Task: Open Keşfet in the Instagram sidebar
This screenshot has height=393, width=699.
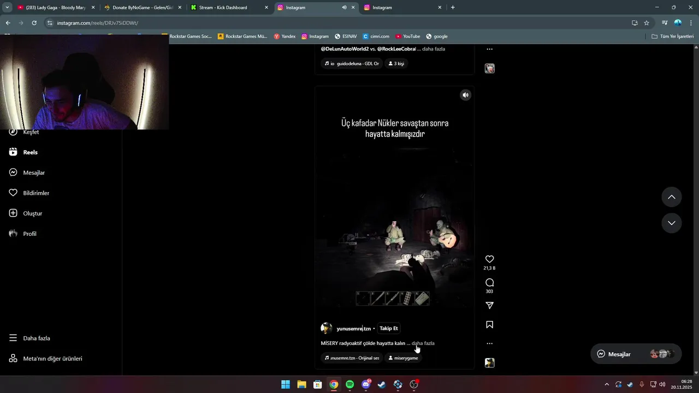Action: (24, 132)
